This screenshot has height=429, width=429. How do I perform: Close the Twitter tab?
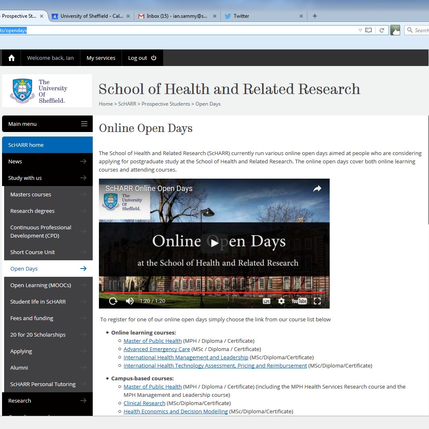click(x=301, y=16)
